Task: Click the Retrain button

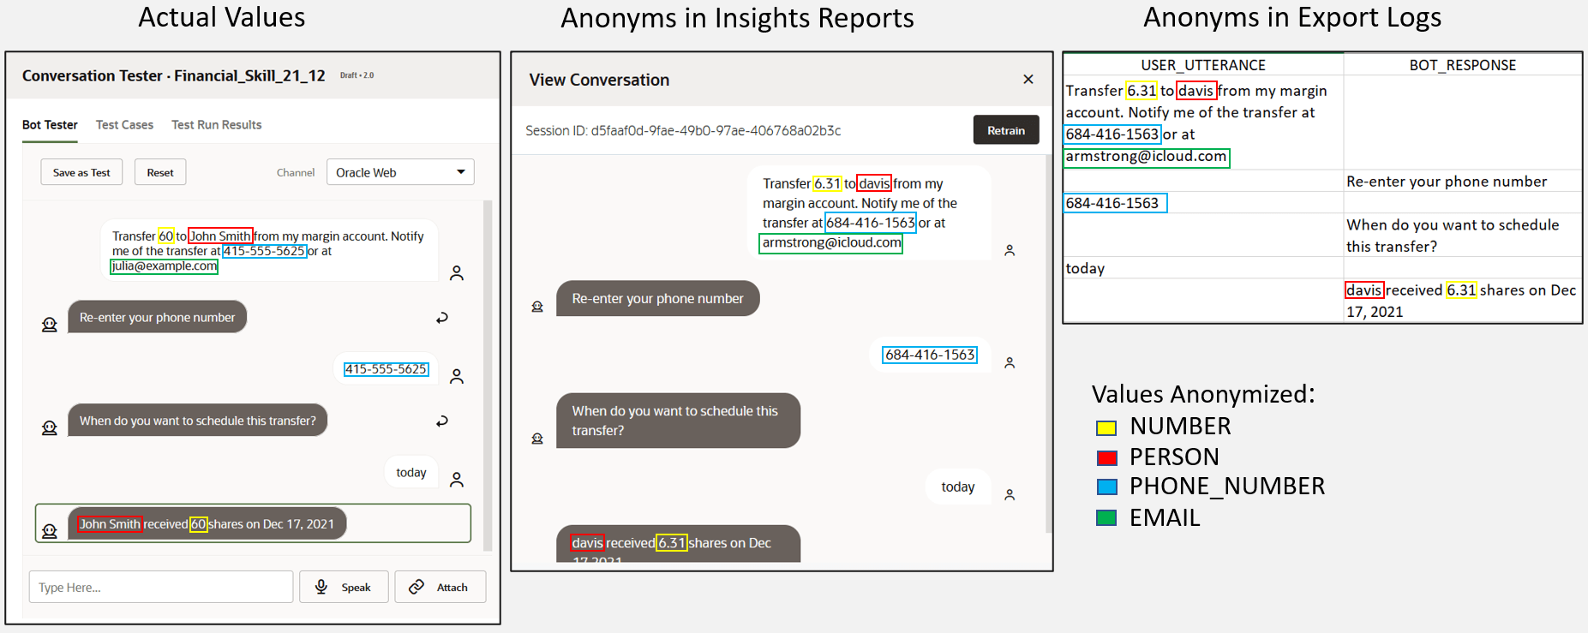Action: [x=1005, y=130]
